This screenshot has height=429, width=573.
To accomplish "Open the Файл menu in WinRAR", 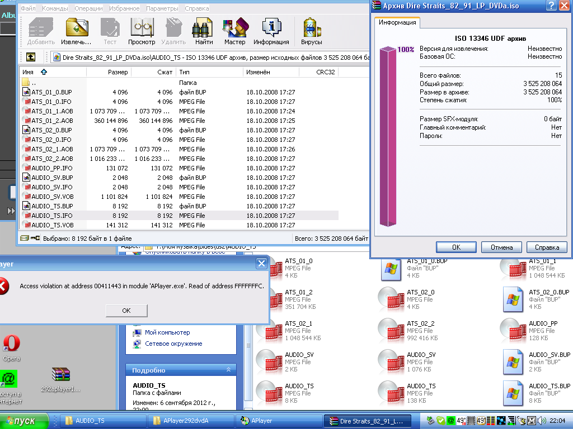I will pos(28,8).
